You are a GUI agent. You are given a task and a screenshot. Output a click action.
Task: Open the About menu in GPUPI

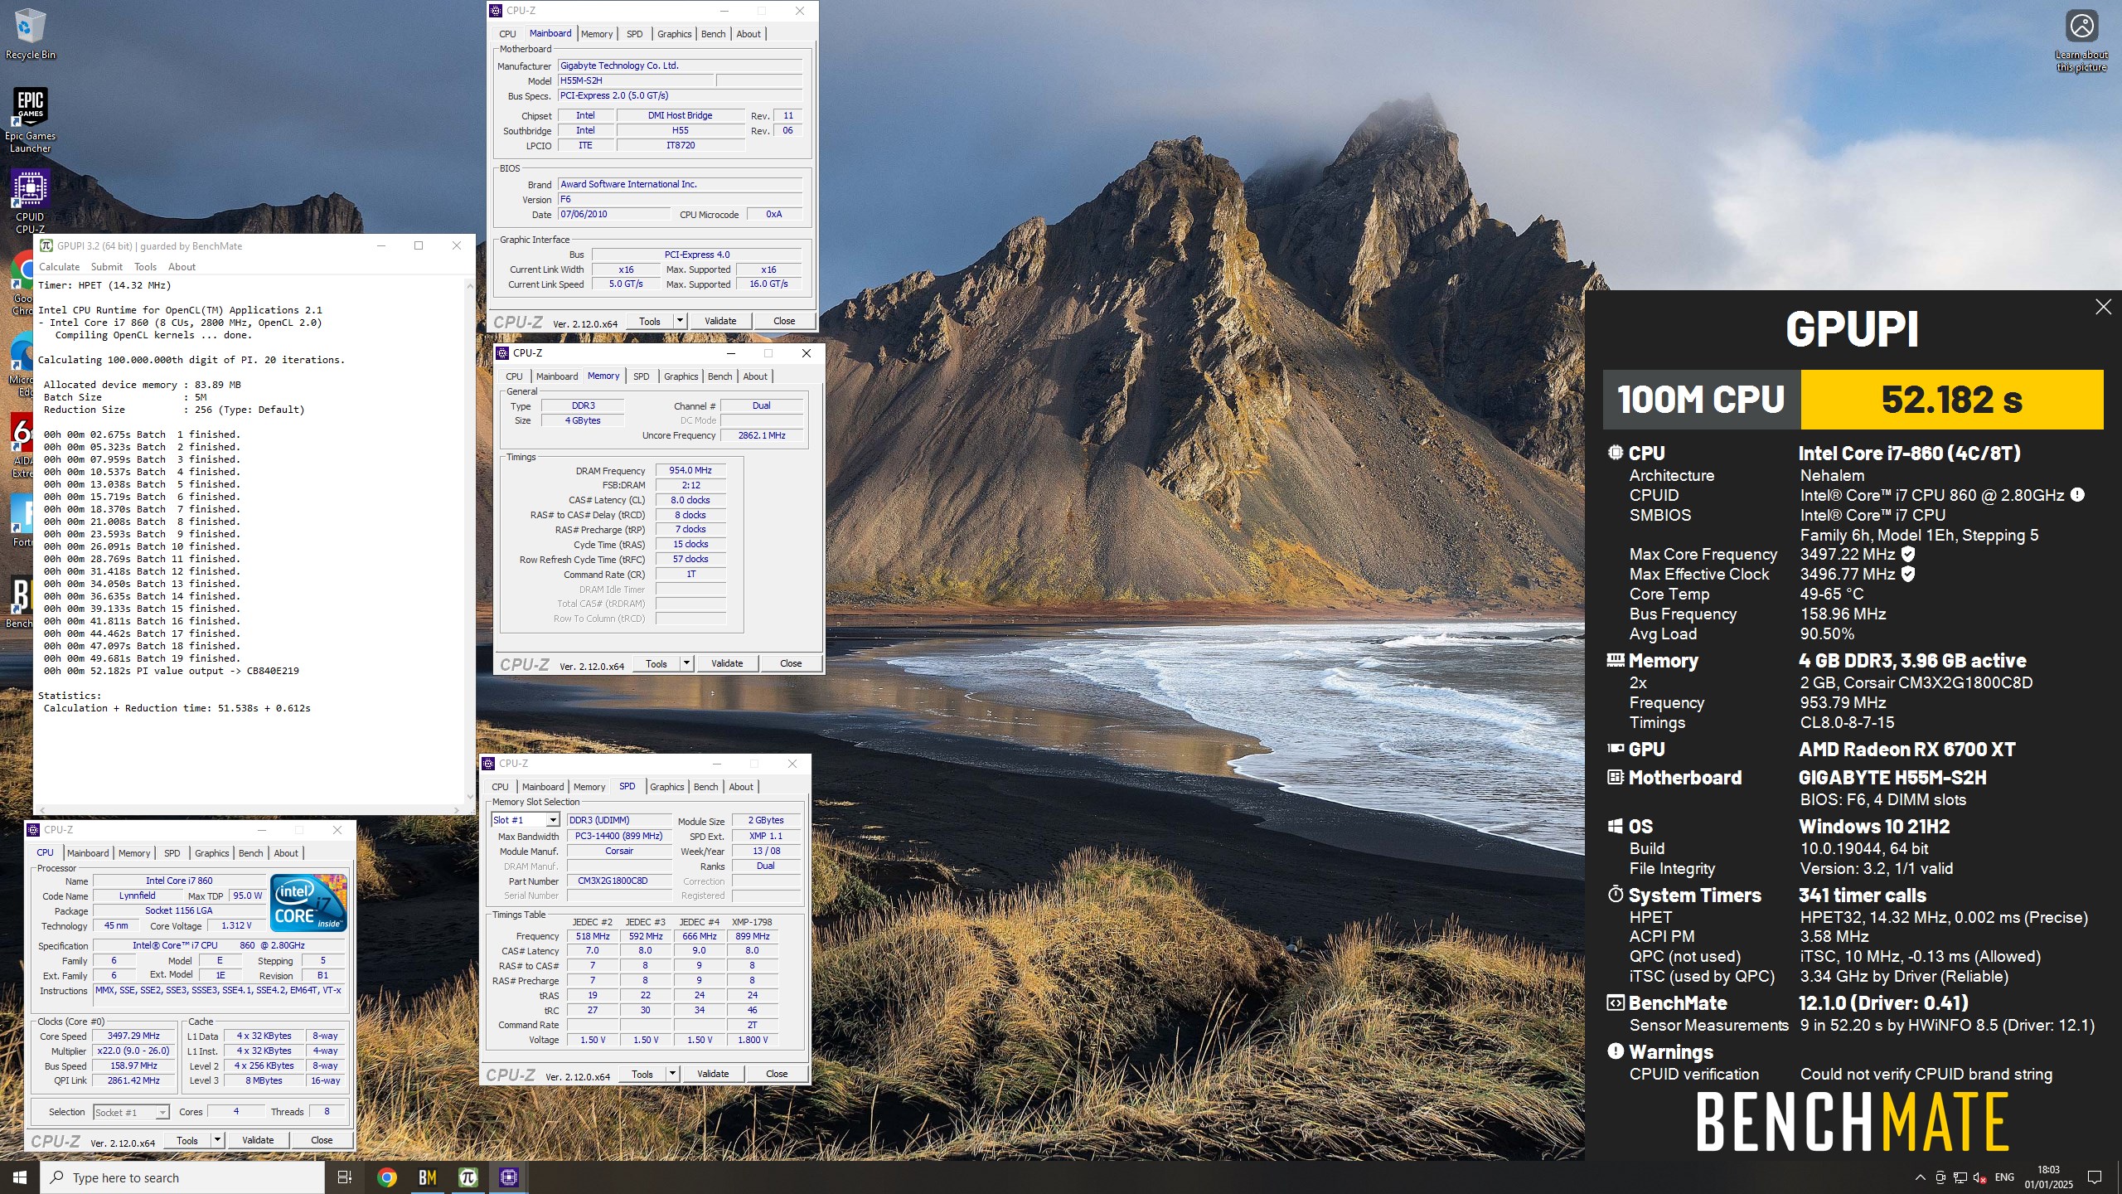pos(182,267)
